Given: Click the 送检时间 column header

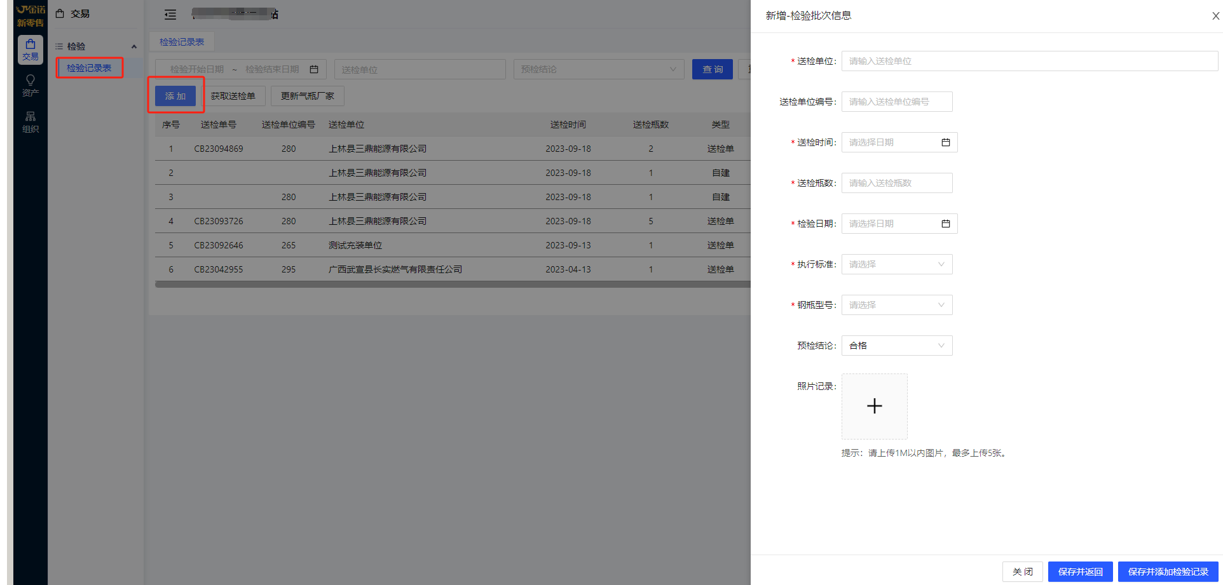Looking at the screenshot, I should [568, 124].
